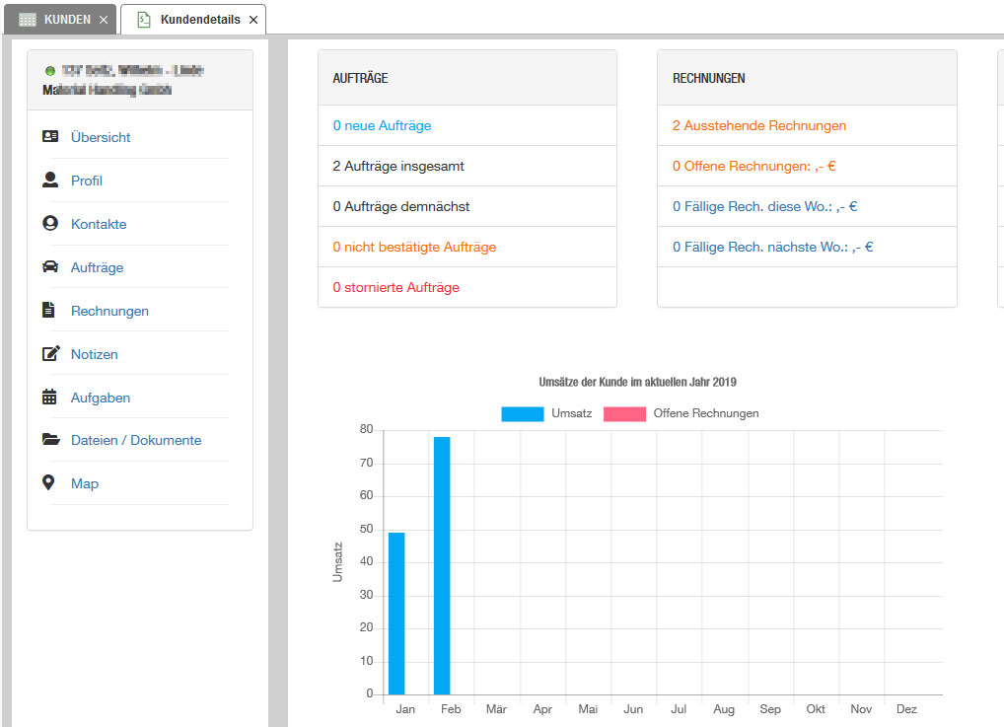1004x727 pixels.
Task: Toggle Umsatz series via blue legend swatch
Action: pyautogui.click(x=522, y=414)
